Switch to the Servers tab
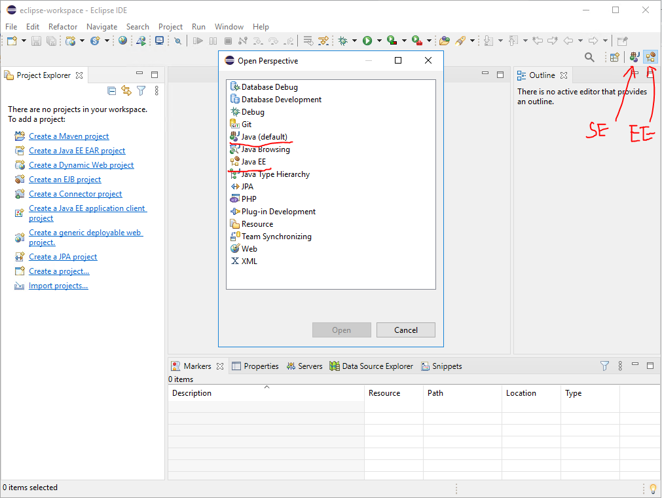 [304, 366]
